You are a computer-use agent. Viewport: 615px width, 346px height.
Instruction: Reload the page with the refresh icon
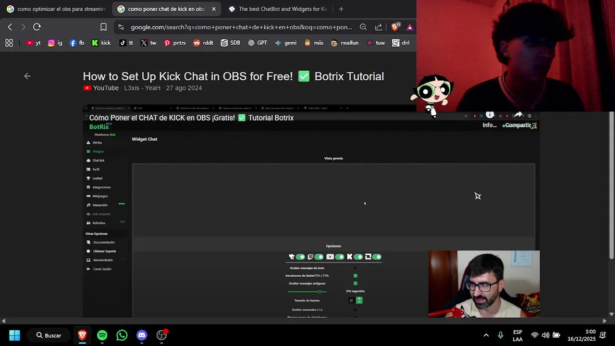[37, 27]
